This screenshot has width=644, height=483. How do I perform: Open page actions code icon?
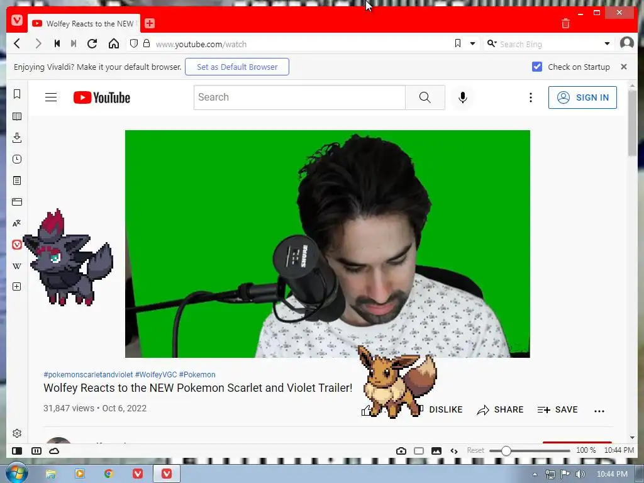pos(454,451)
